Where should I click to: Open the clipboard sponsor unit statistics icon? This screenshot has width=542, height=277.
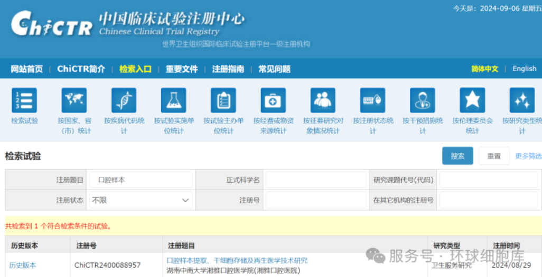tap(223, 101)
